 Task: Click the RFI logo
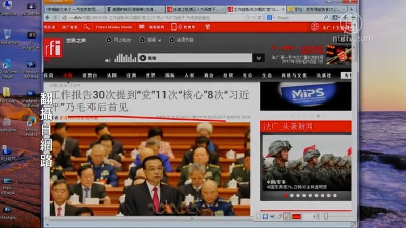point(53,48)
